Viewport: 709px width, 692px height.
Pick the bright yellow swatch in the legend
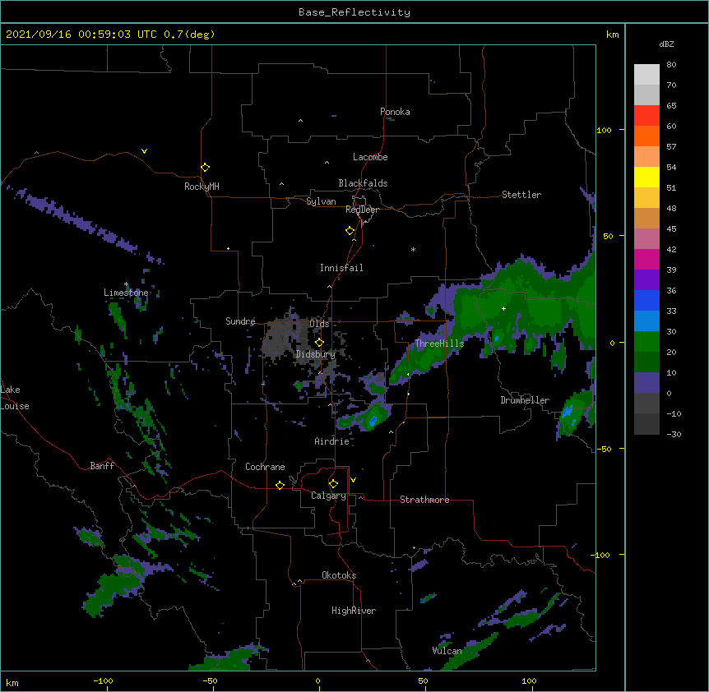coord(646,177)
